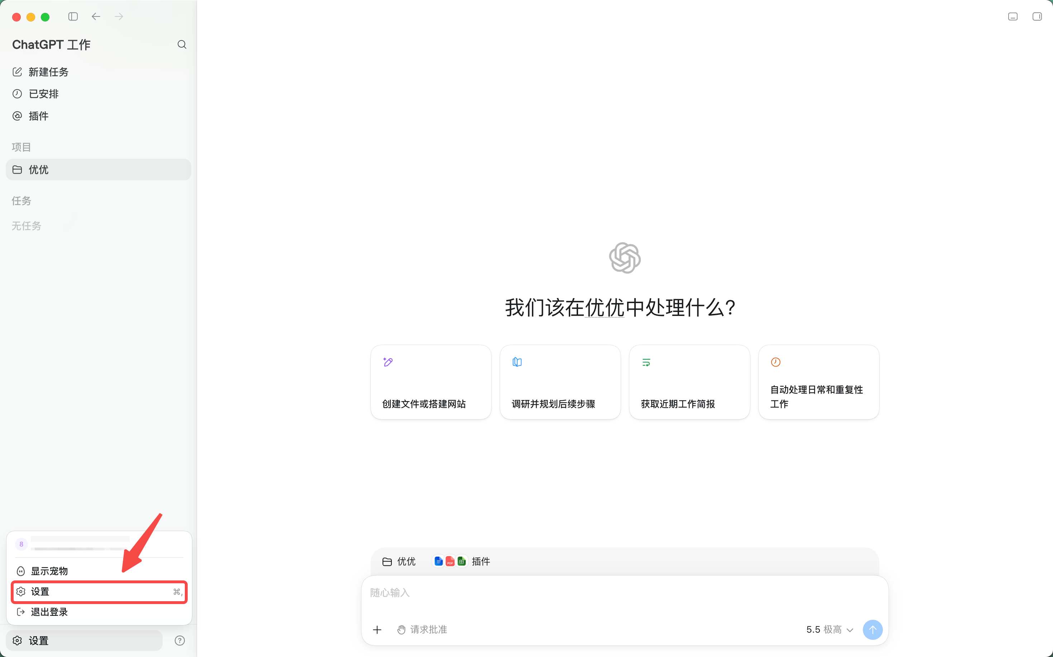Click the ChatGPT 工作 title
Viewport: 1053px width, 657px height.
point(51,45)
